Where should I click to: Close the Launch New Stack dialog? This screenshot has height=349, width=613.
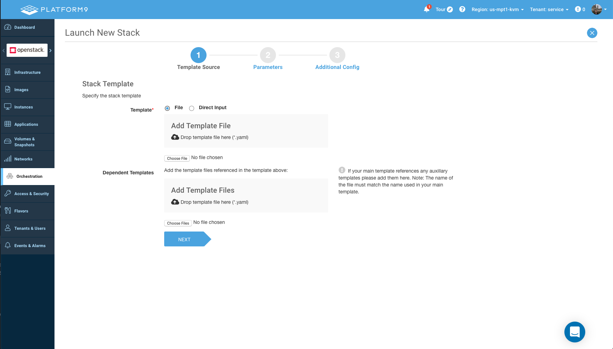tap(592, 33)
